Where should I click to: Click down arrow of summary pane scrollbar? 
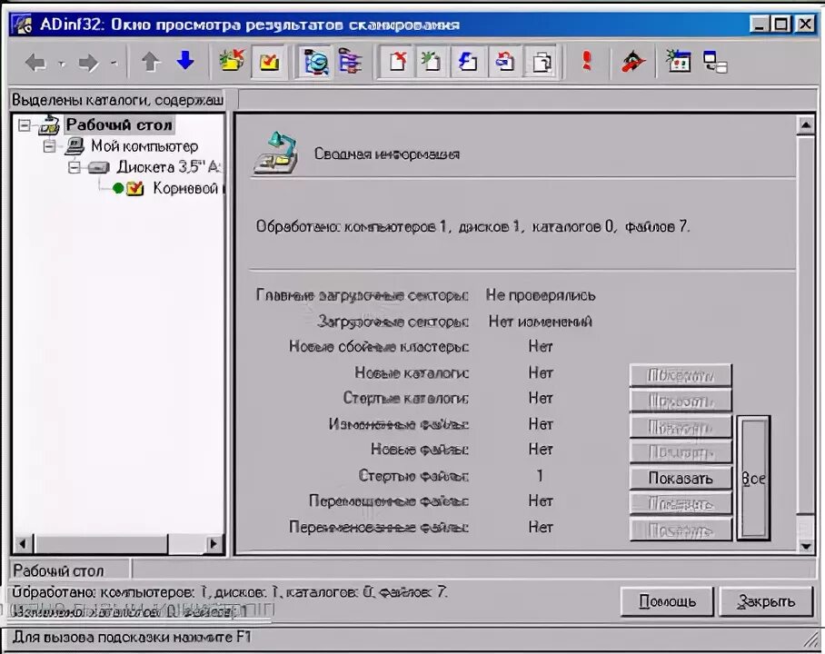coord(806,546)
